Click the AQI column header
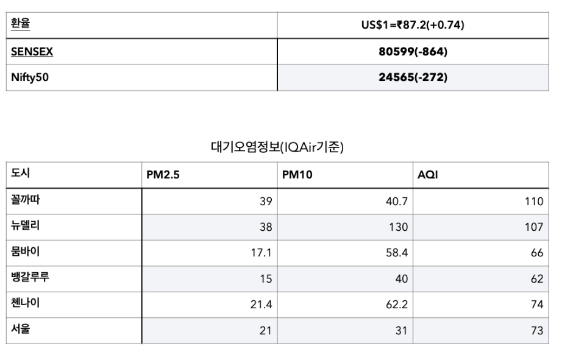Image resolution: width=562 pixels, height=363 pixels. (x=427, y=175)
